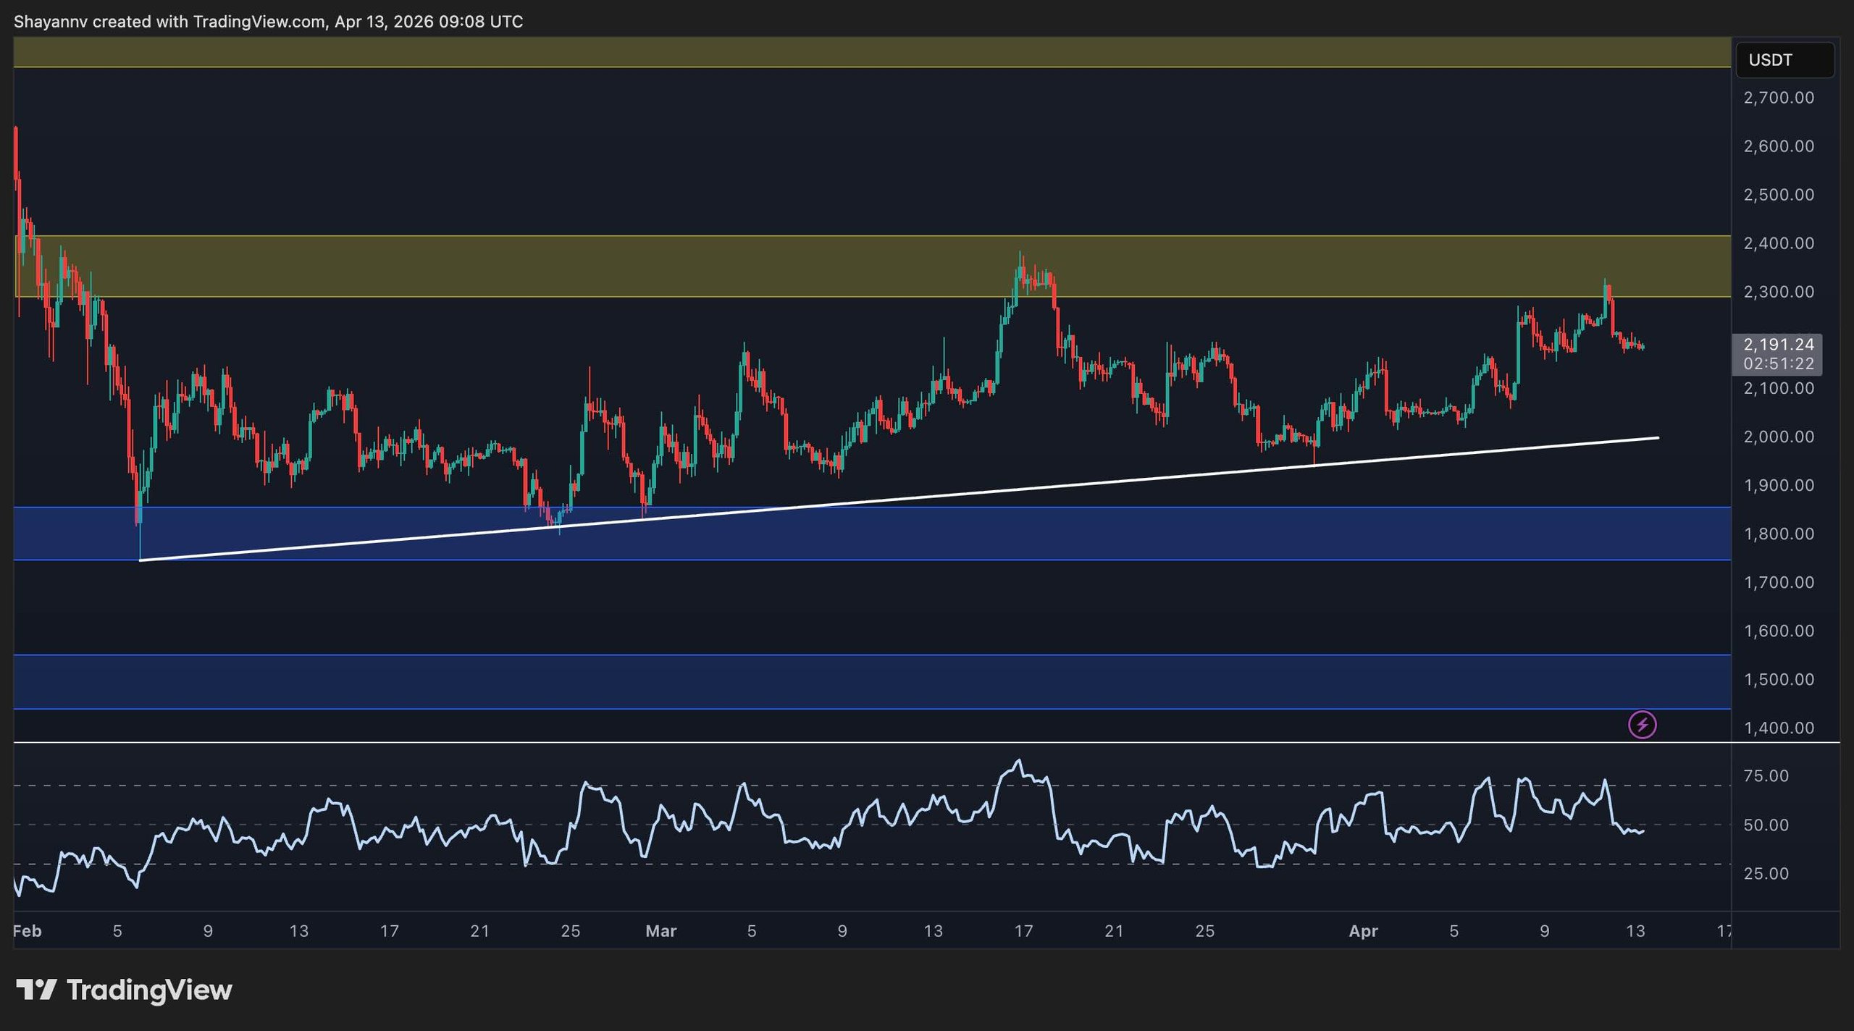
Task: Click the TradingView wordmark text
Action: pyautogui.click(x=149, y=990)
